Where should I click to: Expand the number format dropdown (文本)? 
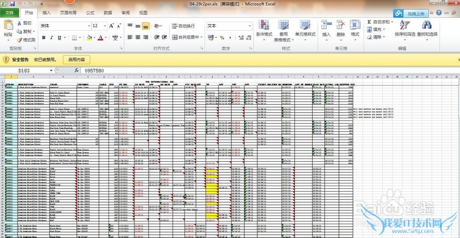tap(249, 26)
